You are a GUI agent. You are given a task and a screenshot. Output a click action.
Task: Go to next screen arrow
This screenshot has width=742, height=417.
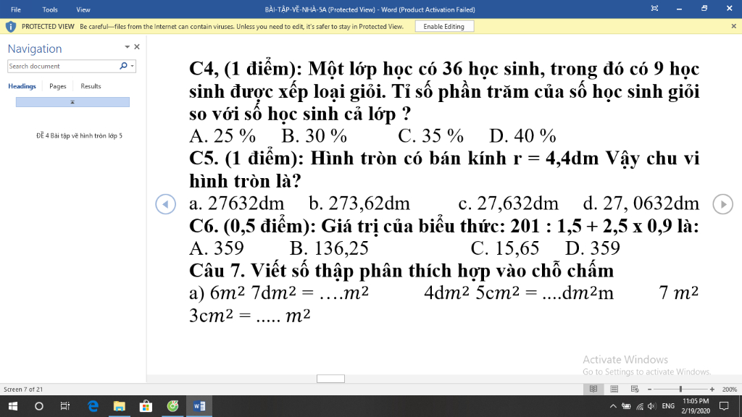pos(722,204)
